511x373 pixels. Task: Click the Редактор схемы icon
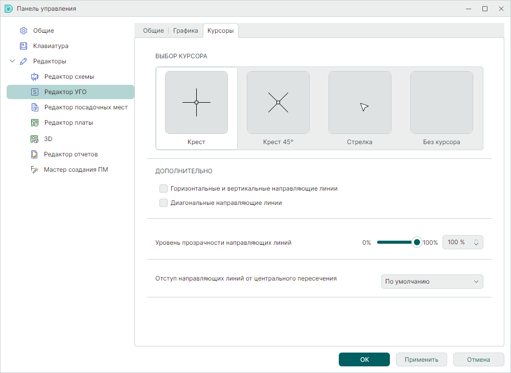35,77
